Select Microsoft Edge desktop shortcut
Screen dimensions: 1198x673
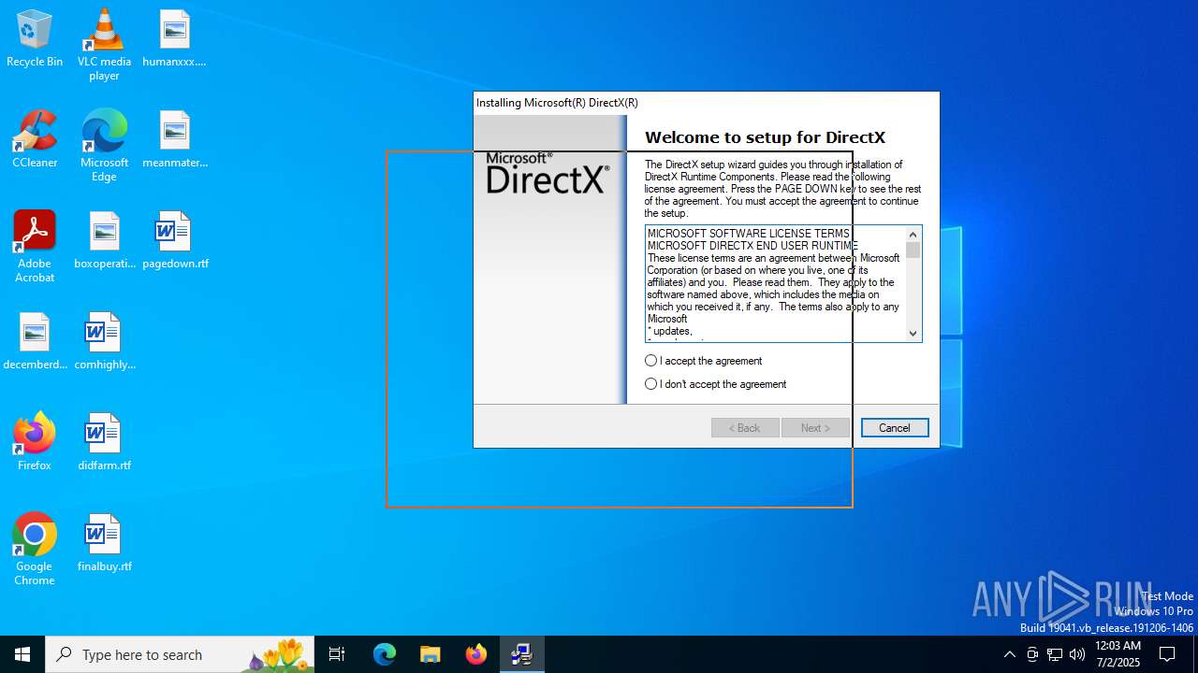tap(104, 146)
